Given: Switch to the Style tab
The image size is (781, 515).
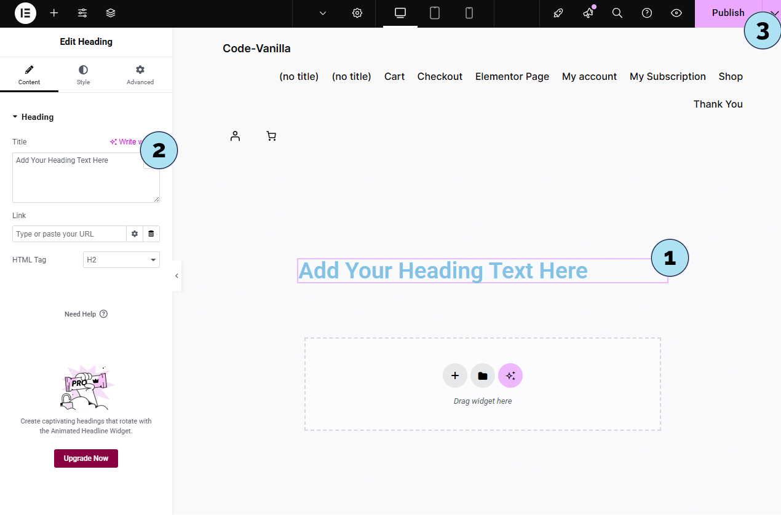Looking at the screenshot, I should click(x=83, y=75).
